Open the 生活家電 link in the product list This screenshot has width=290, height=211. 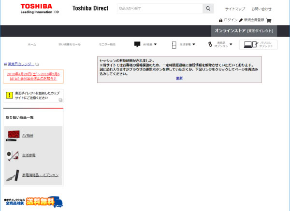pyautogui.click(x=29, y=155)
